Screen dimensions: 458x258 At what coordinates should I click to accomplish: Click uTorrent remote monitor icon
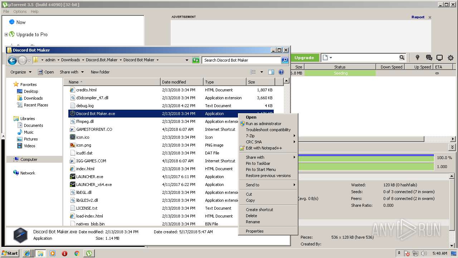click(440, 58)
